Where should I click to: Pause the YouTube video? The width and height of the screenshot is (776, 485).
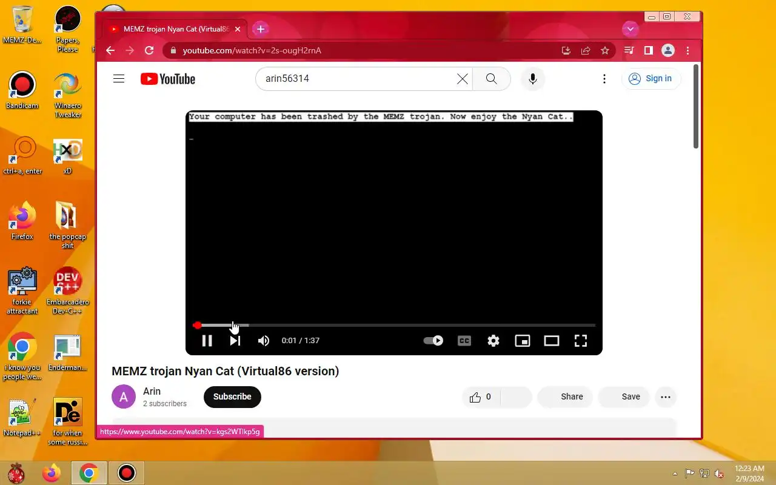207,341
